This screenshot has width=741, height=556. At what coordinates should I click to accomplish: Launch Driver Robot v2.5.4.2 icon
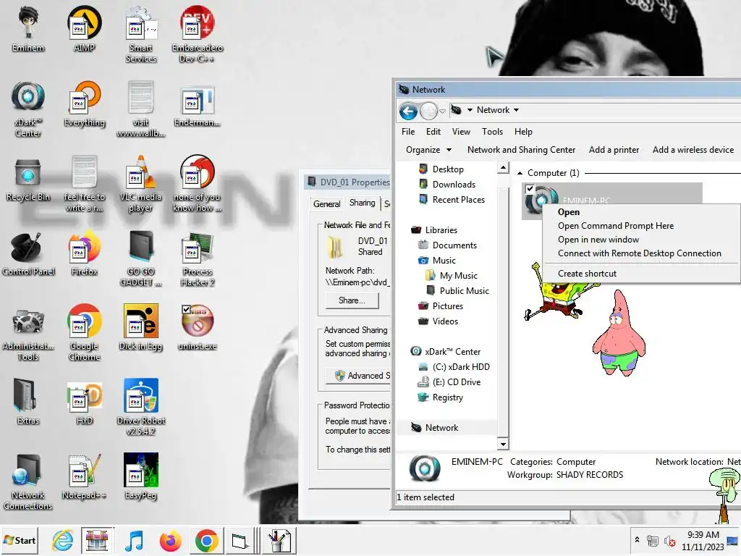click(141, 408)
